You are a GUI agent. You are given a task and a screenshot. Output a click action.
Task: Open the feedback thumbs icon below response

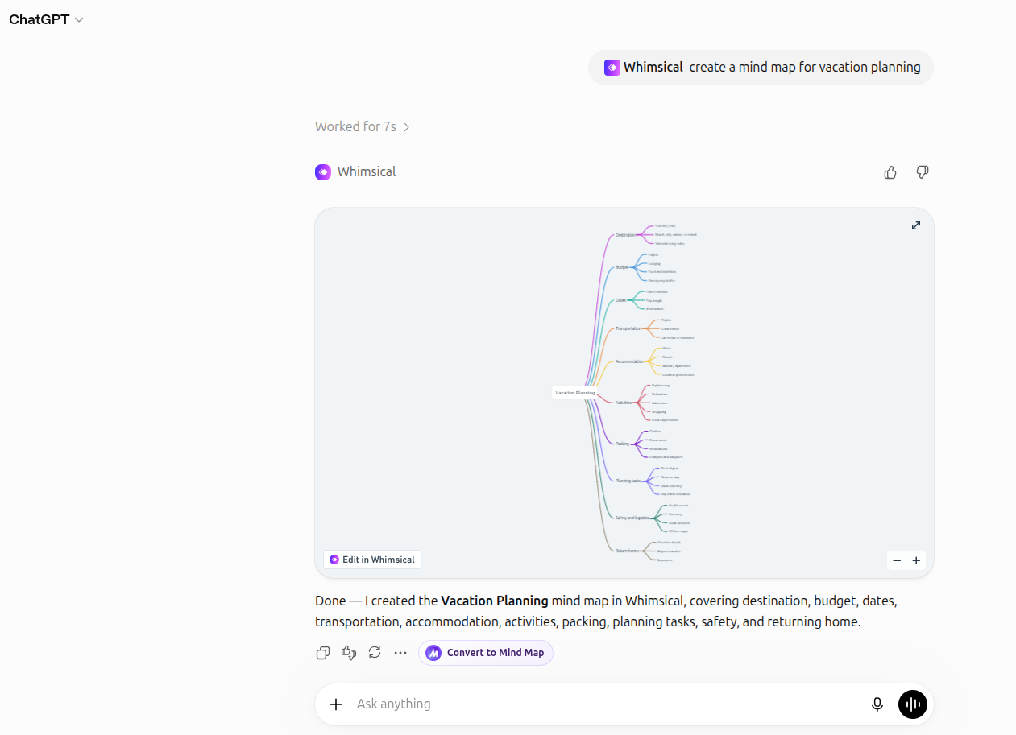tap(349, 653)
